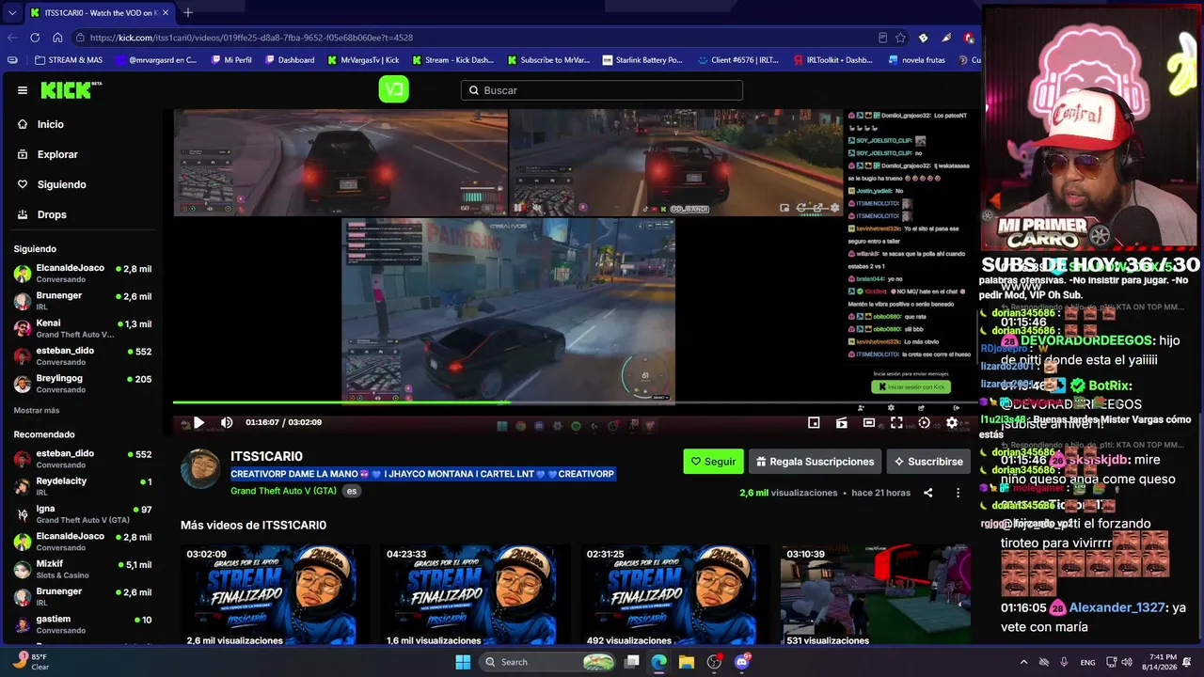
Task: Open video quality settings gear
Action: pos(952,422)
